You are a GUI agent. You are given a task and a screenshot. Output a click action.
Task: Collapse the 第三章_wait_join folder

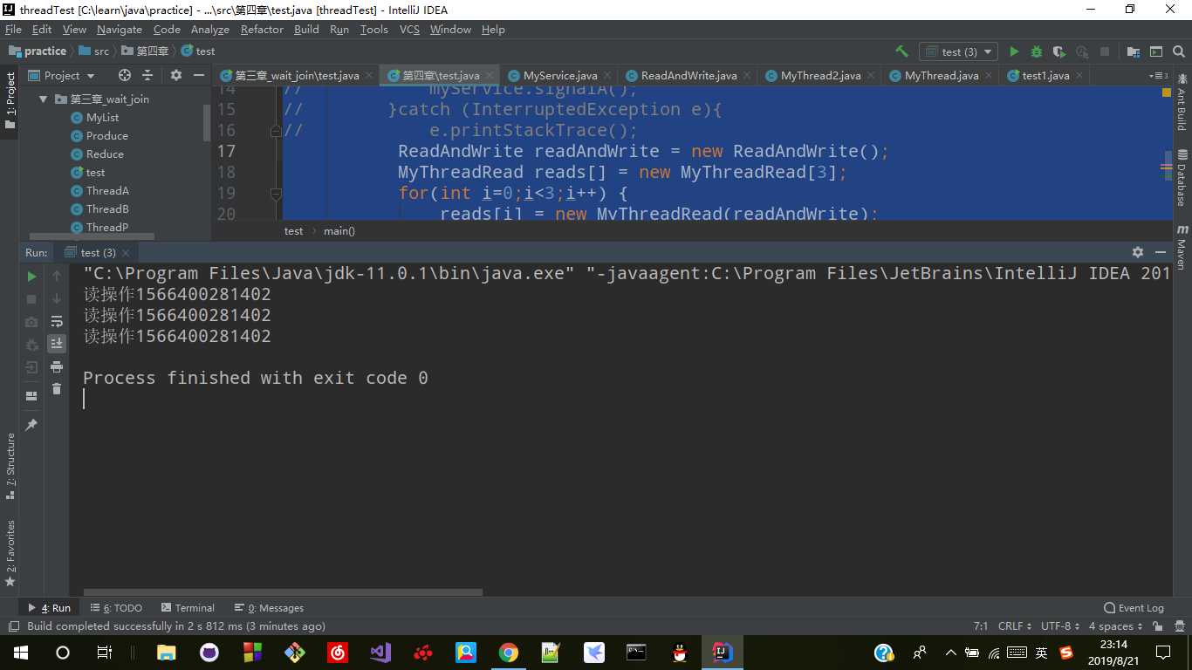click(43, 99)
